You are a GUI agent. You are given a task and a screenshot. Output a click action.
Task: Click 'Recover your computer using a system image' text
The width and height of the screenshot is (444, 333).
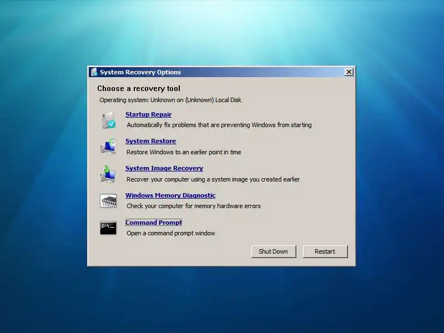213,179
